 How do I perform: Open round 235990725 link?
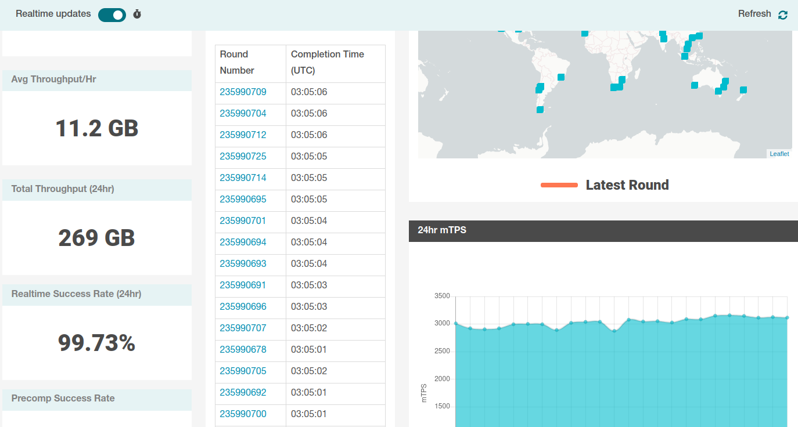[243, 156]
